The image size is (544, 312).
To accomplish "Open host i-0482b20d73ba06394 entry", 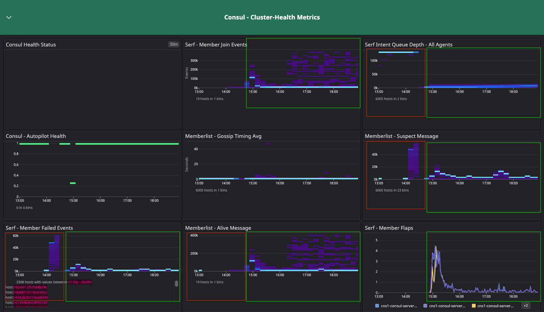I will point(31,298).
